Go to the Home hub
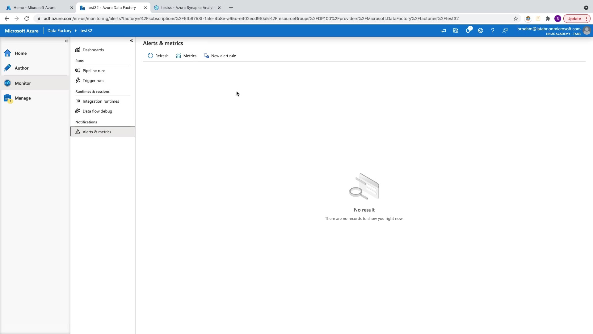This screenshot has height=334, width=593. [x=20, y=53]
